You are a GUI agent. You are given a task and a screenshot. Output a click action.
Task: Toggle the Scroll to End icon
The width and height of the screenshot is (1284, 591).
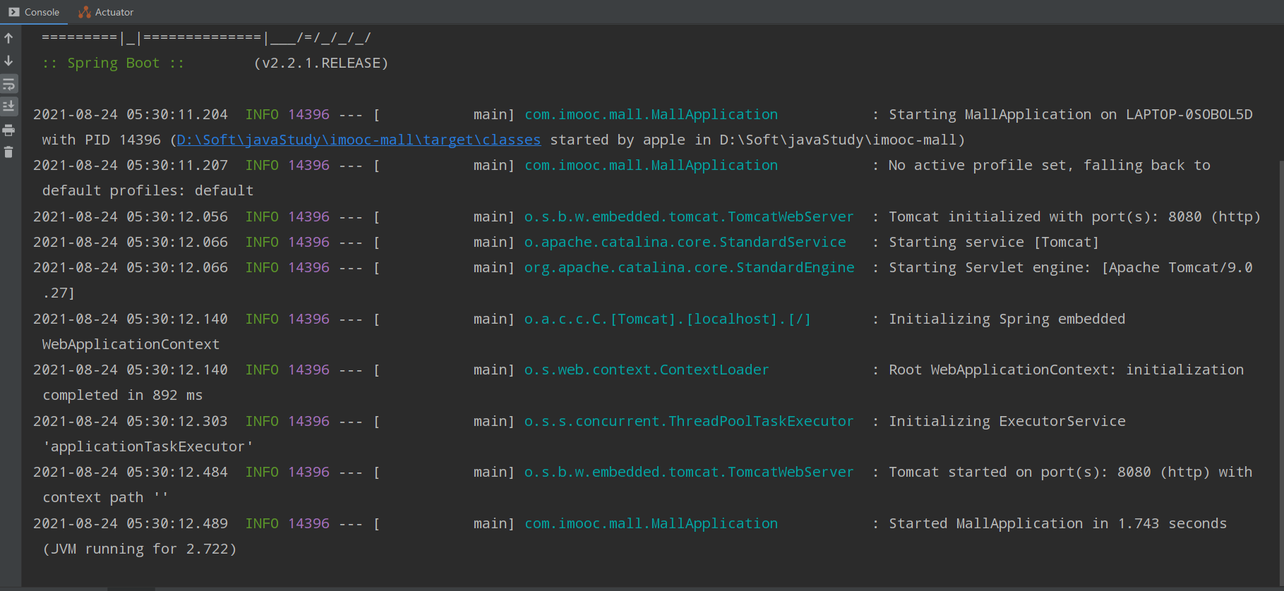click(x=8, y=106)
